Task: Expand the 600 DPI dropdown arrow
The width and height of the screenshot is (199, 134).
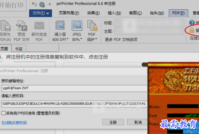Action: click(67, 39)
